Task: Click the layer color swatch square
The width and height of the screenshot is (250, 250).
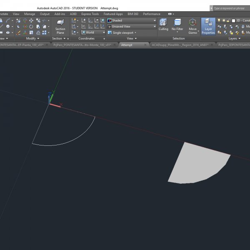Action: (x=233, y=20)
